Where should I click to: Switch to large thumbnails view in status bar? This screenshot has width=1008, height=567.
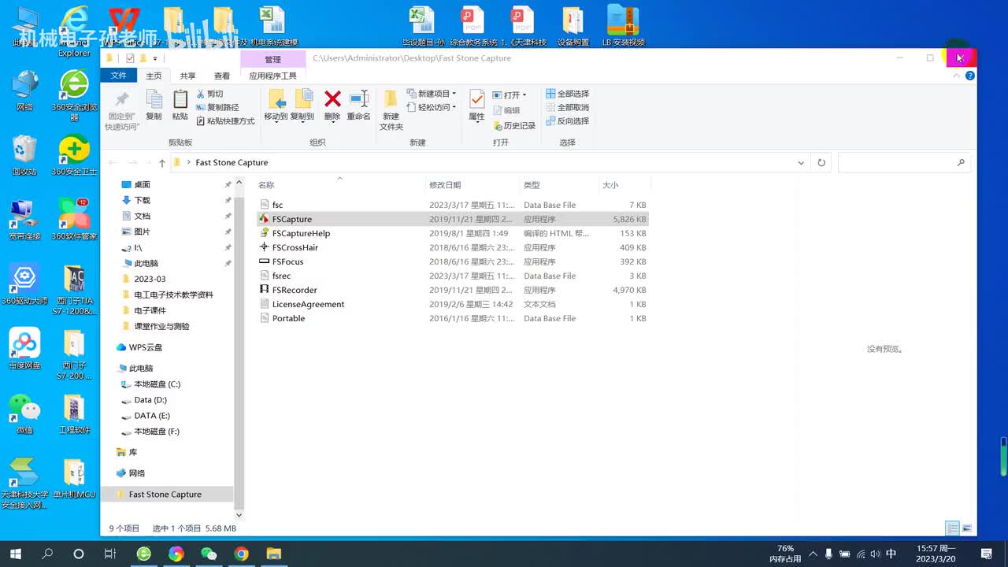click(968, 528)
